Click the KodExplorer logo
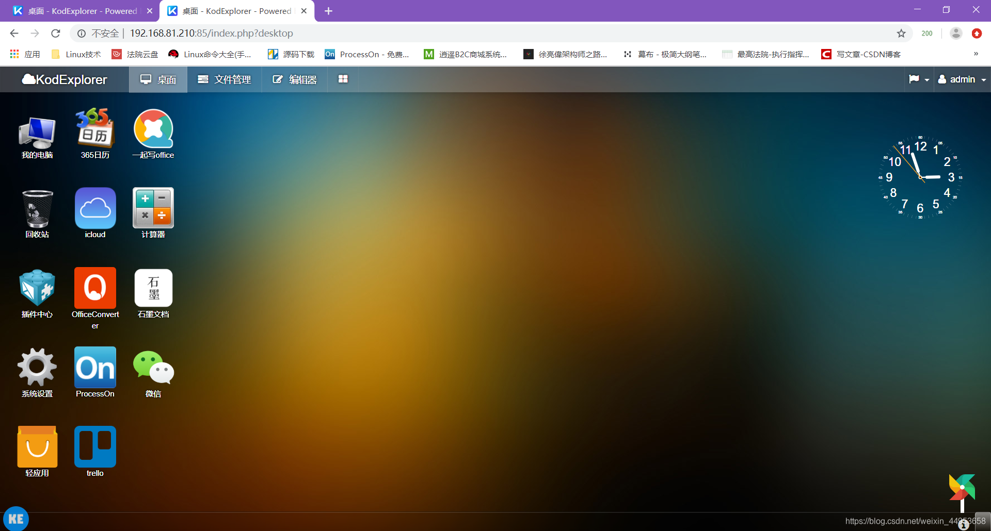The width and height of the screenshot is (991, 531). 65,79
